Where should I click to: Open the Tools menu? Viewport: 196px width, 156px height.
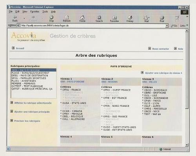45,12
